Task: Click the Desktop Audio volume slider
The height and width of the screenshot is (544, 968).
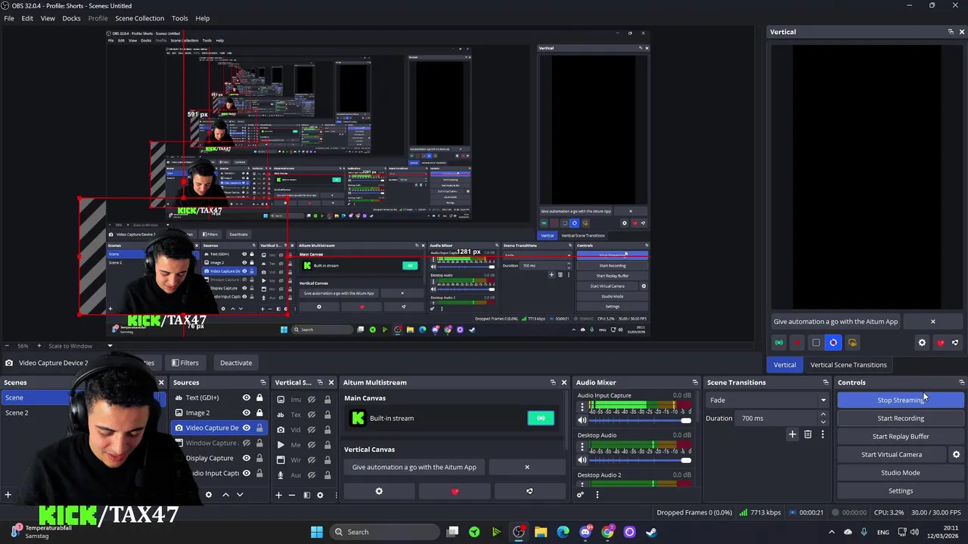Action: (x=641, y=460)
